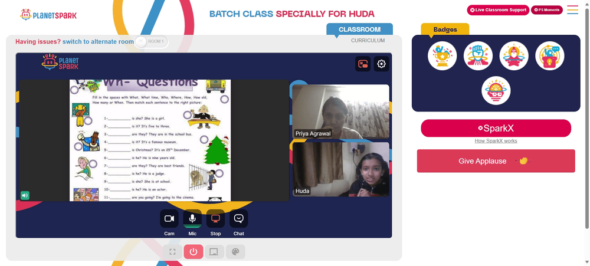Select the podium speaker badge
Screen dimensions: 590x266
(550, 55)
